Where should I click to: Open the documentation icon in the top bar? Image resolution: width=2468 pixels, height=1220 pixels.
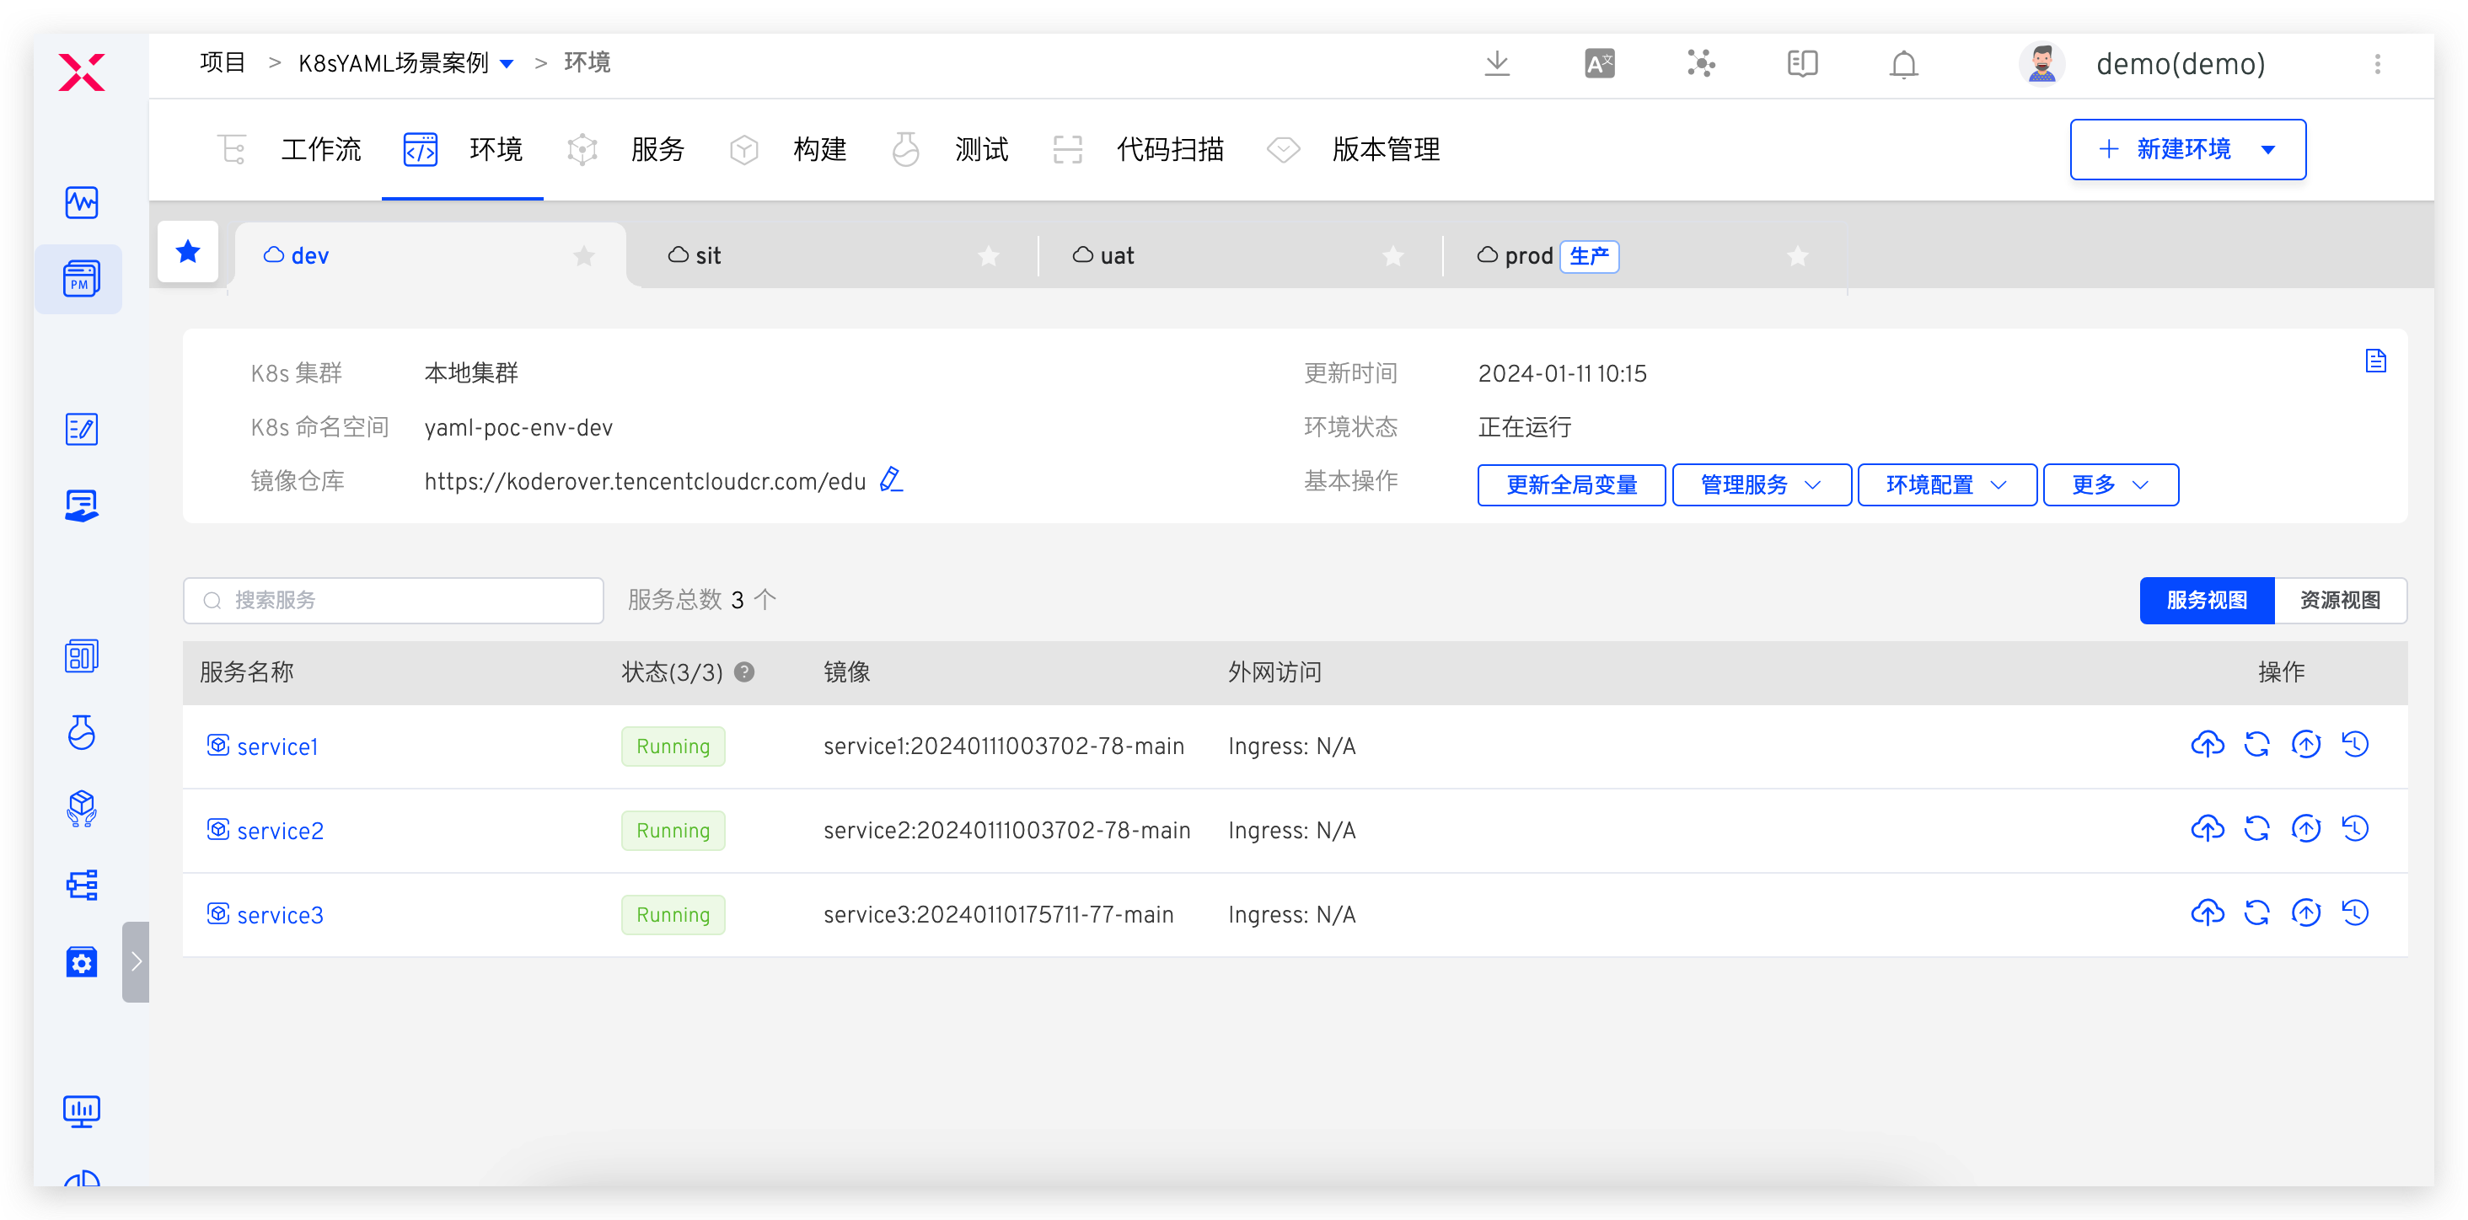1801,63
